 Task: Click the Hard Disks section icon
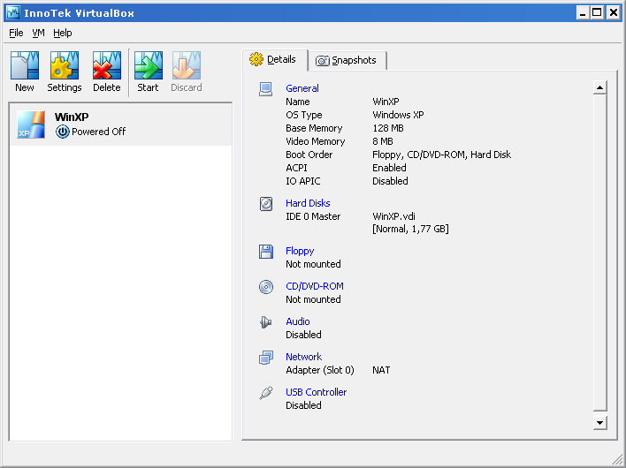266,204
